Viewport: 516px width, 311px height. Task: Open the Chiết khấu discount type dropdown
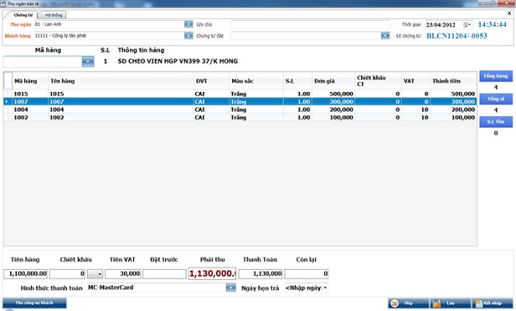[x=95, y=274]
